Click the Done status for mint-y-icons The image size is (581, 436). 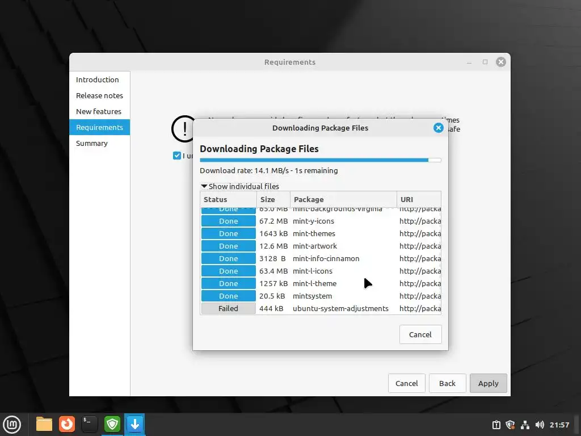point(228,221)
